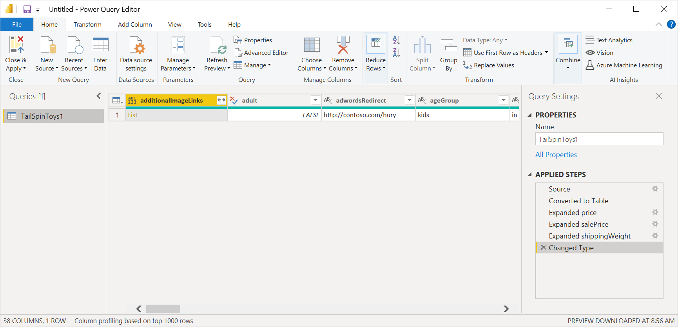Open Text Analytics AI insight
Image resolution: width=678 pixels, height=327 pixels.
(609, 40)
